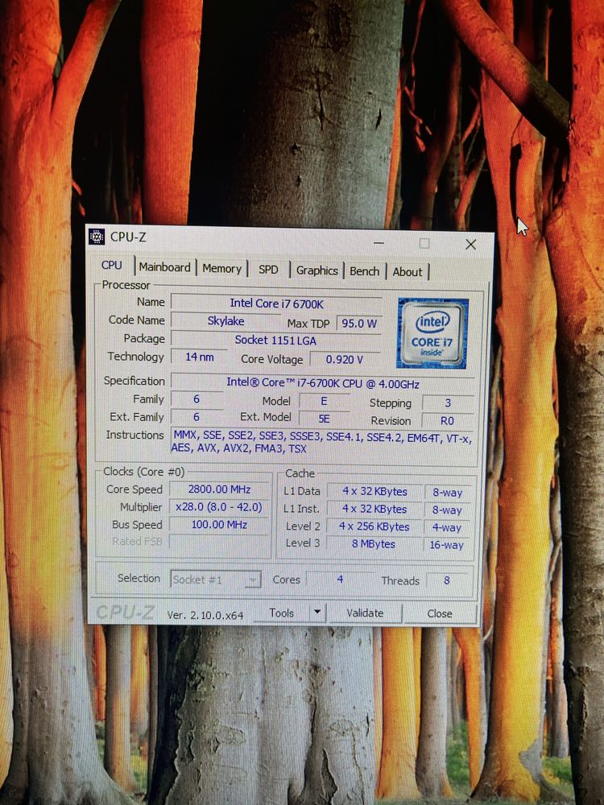Go to the Graphics tab
Viewport: 604px width, 805px height.
(x=316, y=270)
